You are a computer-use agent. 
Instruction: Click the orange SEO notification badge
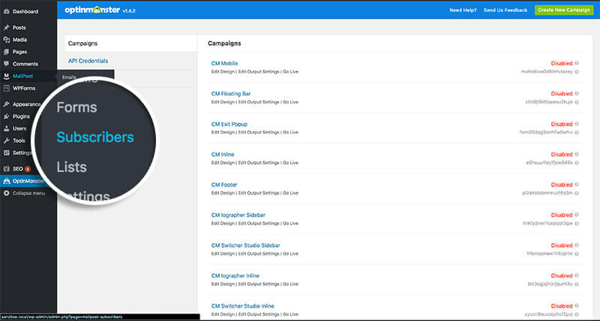(x=28, y=168)
